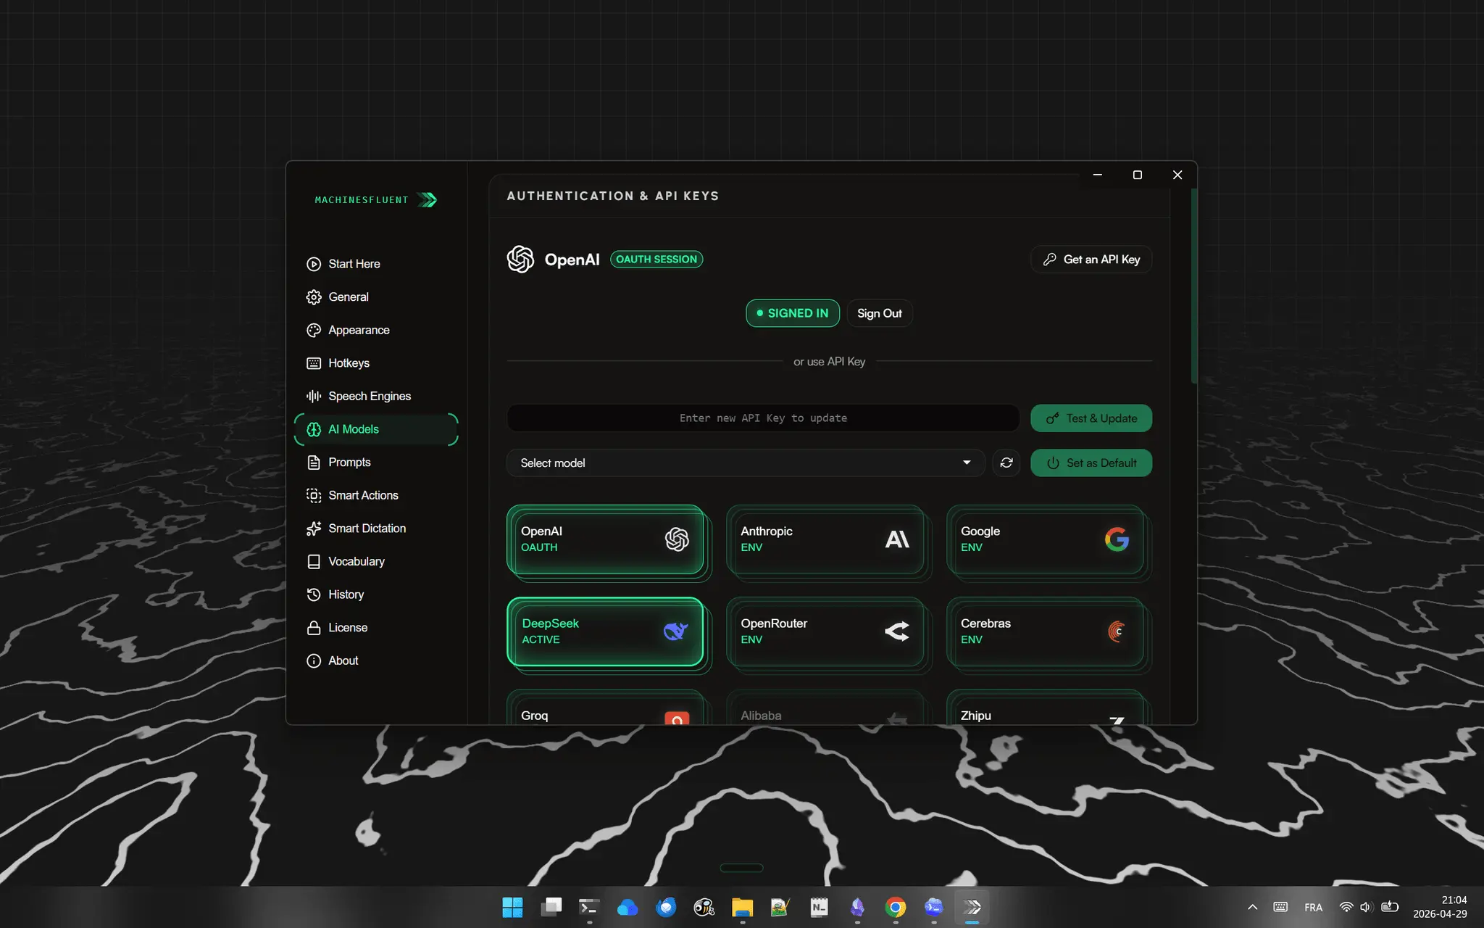The height and width of the screenshot is (928, 1484).
Task: Open the bee icon app in the taskbar
Action: coord(704,907)
